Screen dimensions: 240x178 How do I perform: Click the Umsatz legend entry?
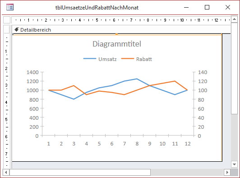pos(107,59)
